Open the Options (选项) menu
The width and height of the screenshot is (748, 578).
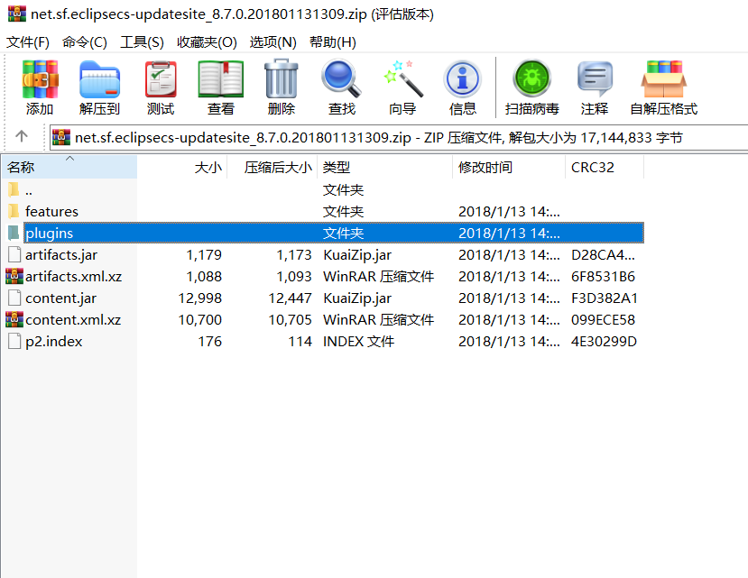[272, 42]
